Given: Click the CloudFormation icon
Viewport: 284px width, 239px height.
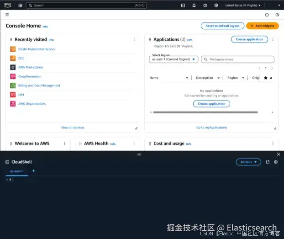Looking at the screenshot, I should 13,76.
